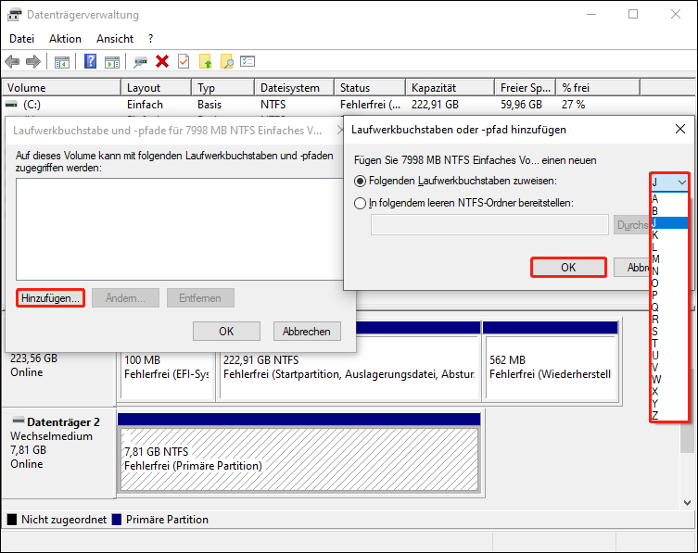
Task: Click the greyed-out Ändern... button
Action: coord(125,298)
